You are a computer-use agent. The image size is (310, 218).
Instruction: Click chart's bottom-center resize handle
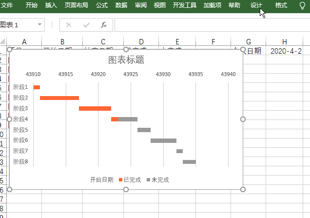pos(126,189)
